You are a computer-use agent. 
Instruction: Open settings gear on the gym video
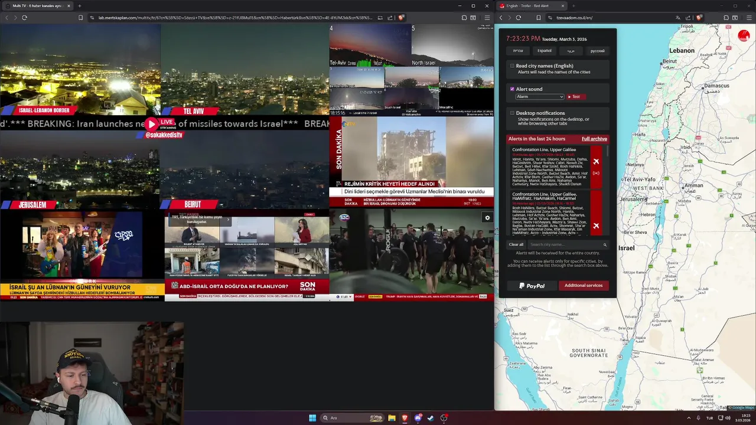coord(487,218)
